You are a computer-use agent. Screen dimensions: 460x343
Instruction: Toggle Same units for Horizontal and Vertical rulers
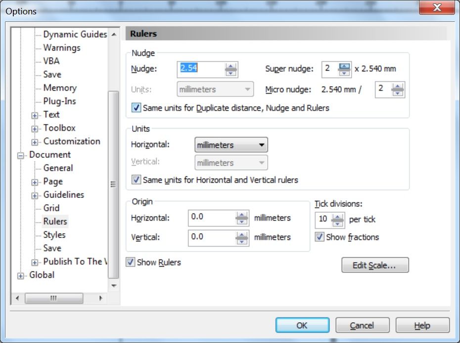point(136,180)
